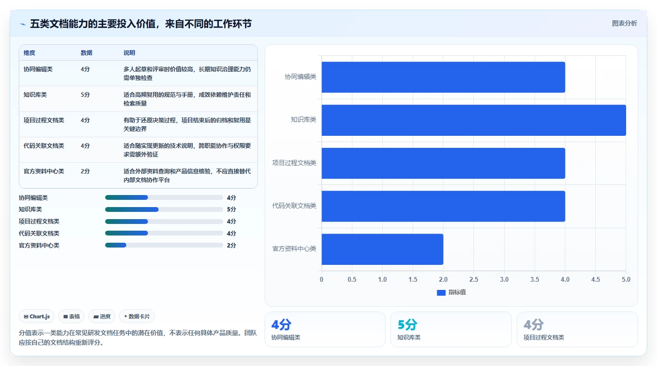Open the 4分 协同编辑类 data card
Screen dimensions: 657x366
coord(325,329)
